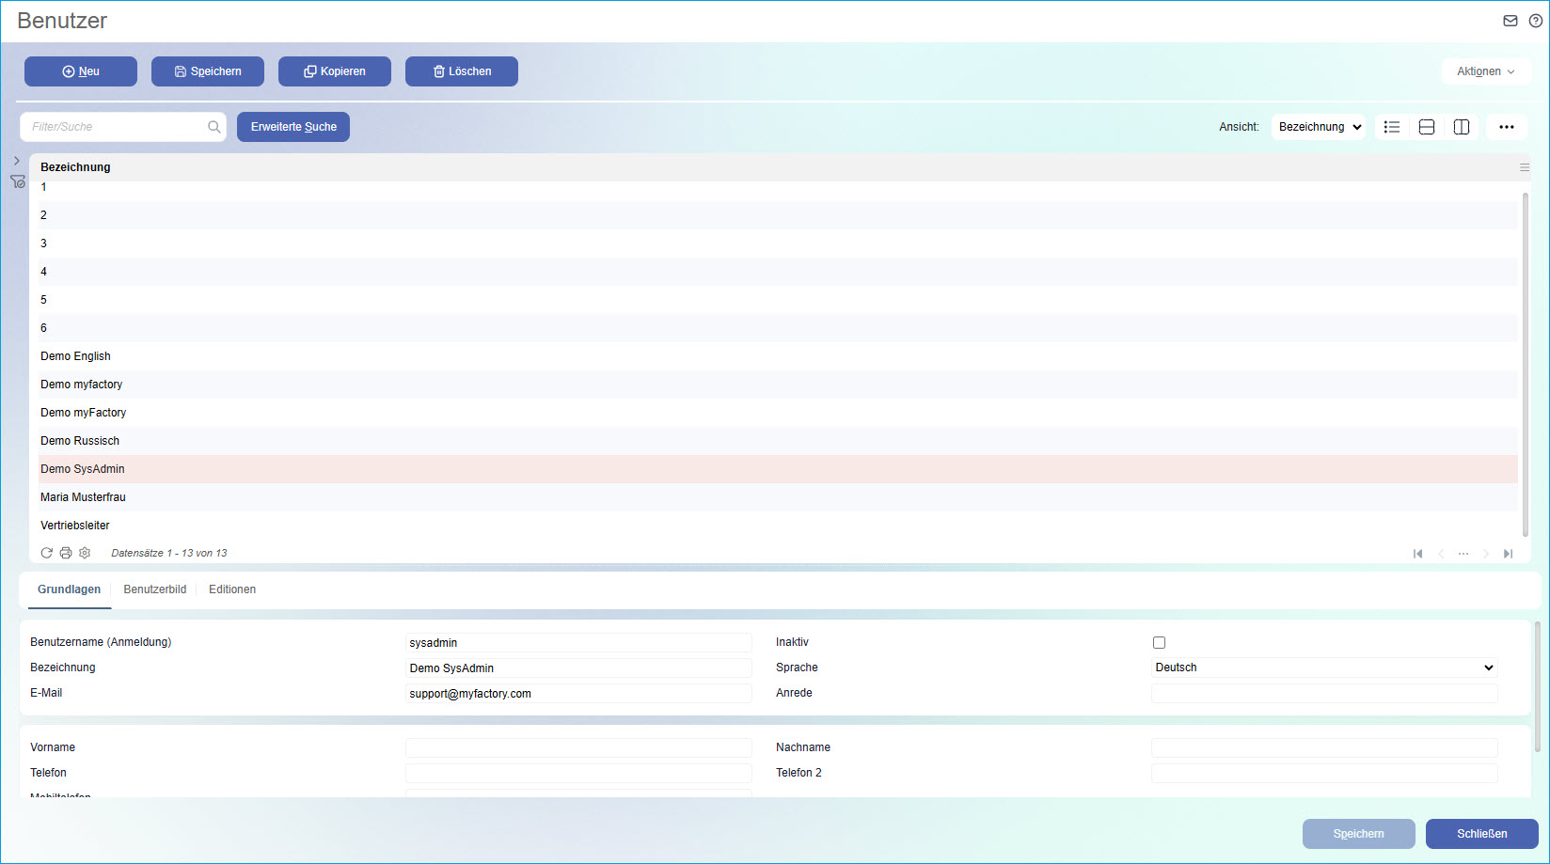
Task: Select the user row labeled "4"
Action: tap(778, 272)
